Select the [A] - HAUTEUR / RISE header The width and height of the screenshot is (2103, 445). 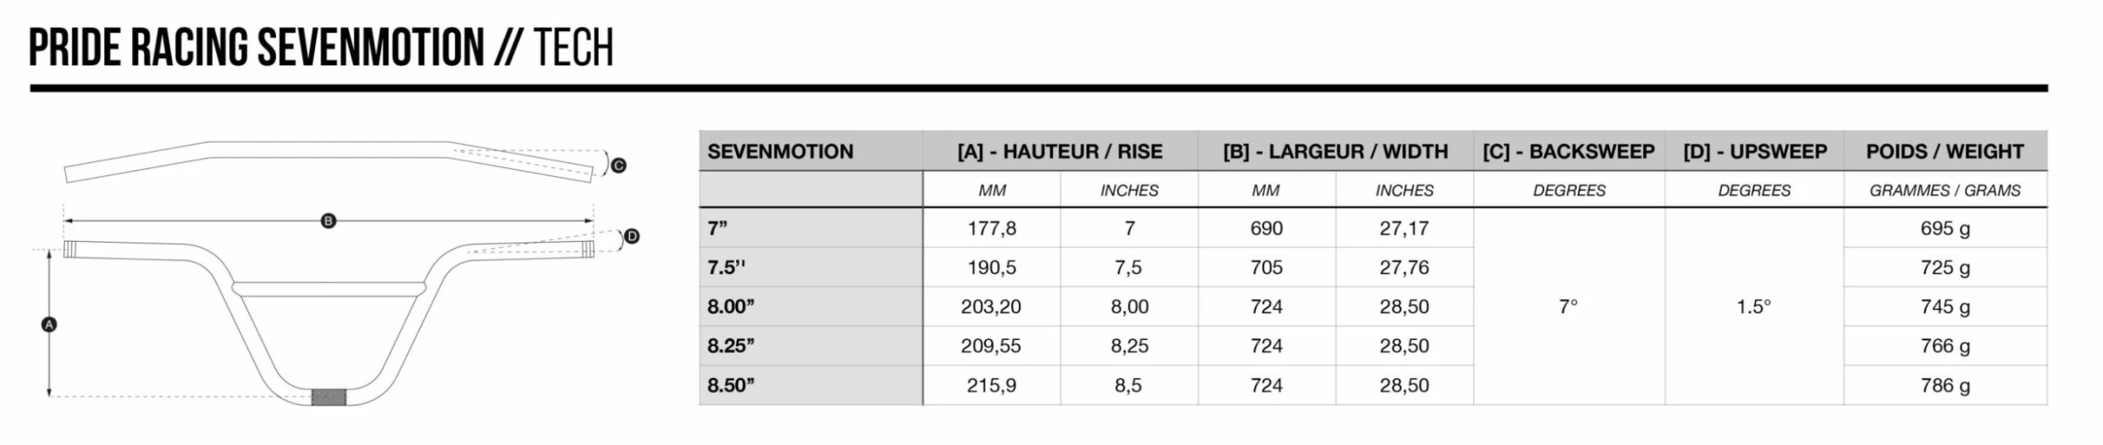point(1060,152)
